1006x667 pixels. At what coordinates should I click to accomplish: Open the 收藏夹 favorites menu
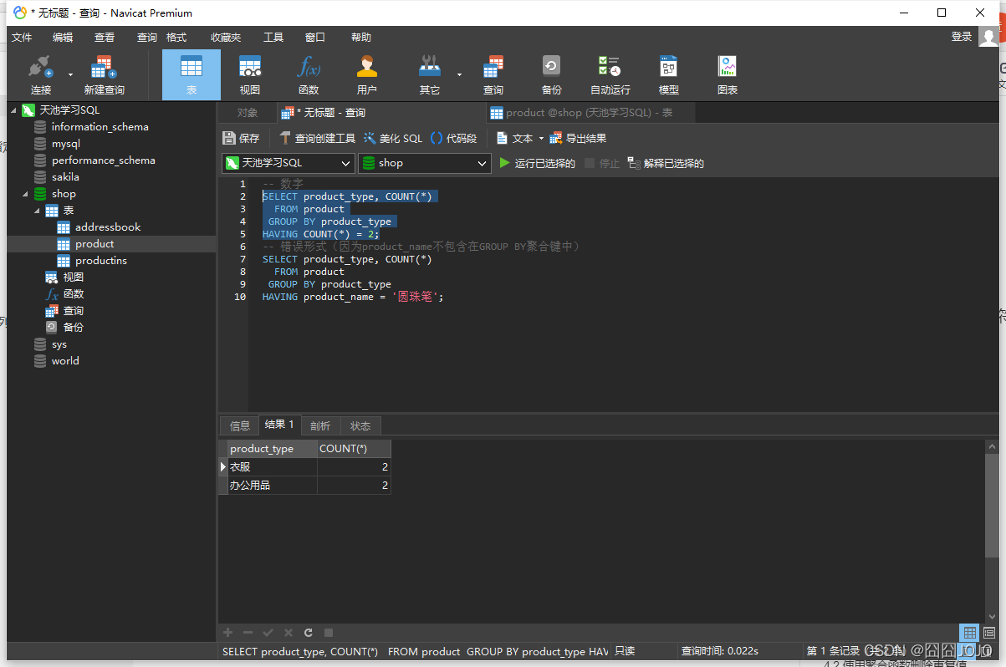click(226, 38)
